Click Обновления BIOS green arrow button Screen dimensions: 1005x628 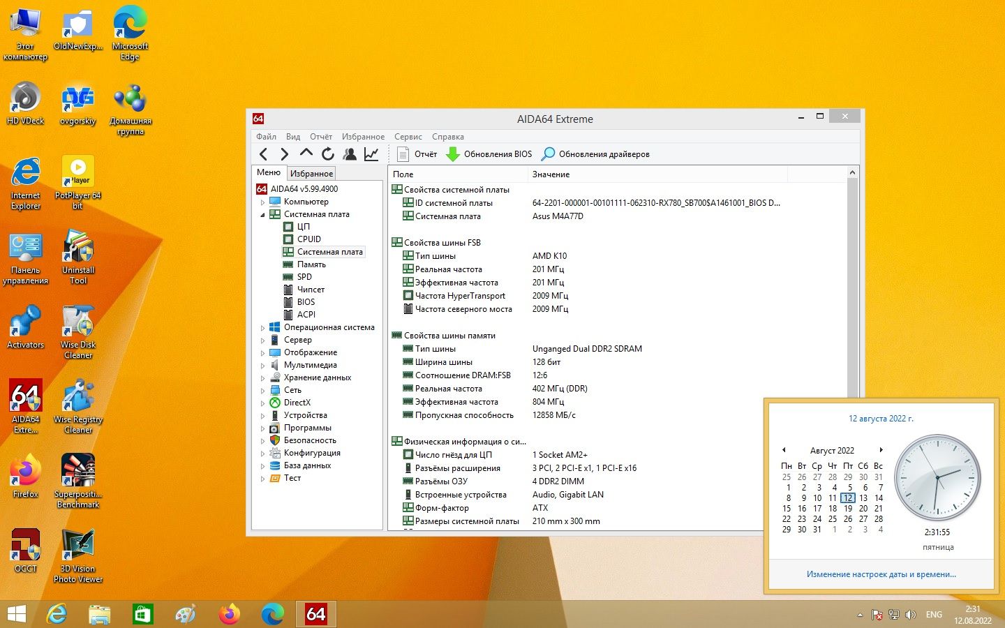489,154
